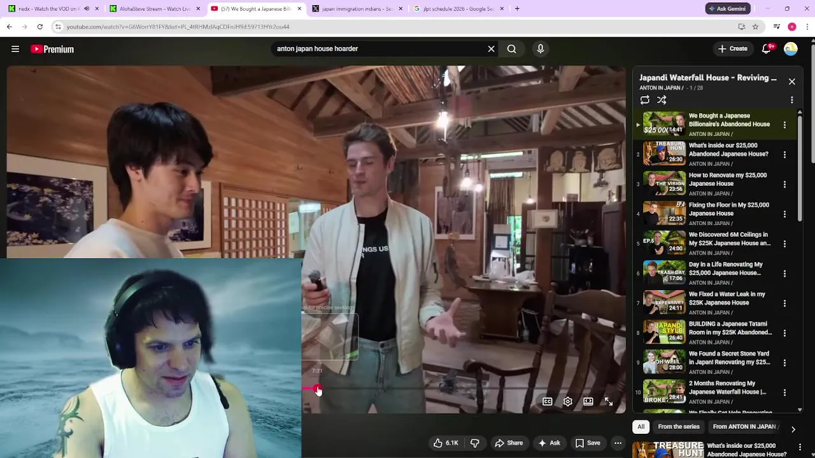Open options for 'Day in a Life Renovating' item
815x458 pixels.
[784, 274]
